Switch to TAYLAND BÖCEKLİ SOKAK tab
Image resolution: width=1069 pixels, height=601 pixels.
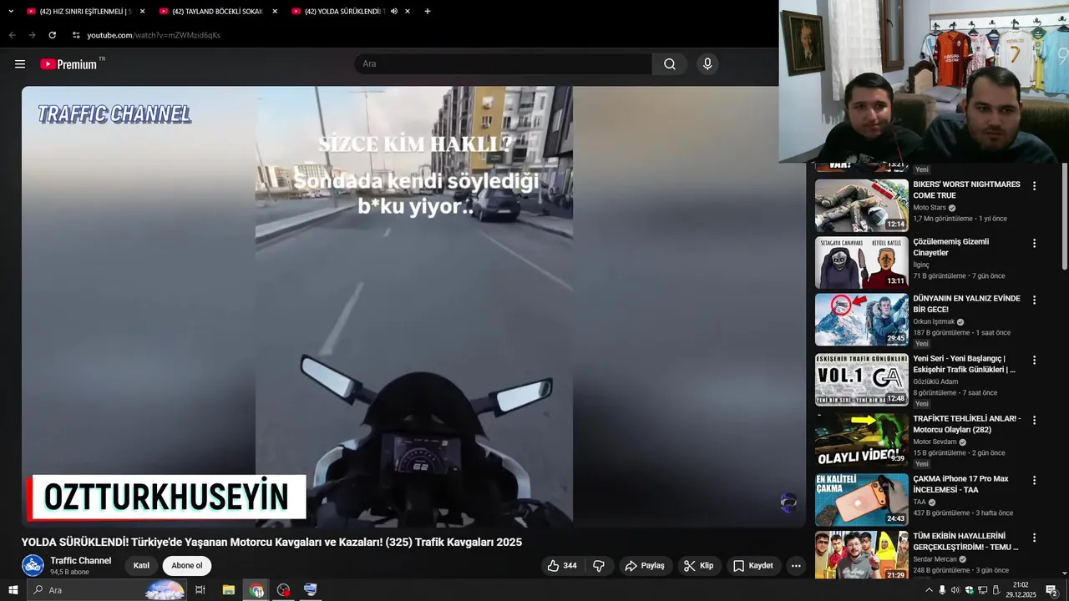[210, 12]
